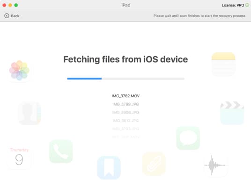Click the green Phone call icon

pos(61,151)
